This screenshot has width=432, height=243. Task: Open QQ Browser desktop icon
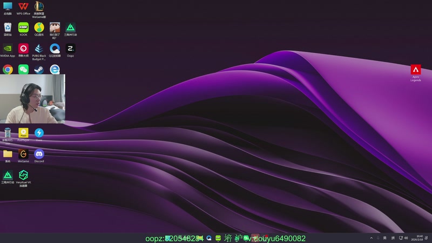pos(55,50)
